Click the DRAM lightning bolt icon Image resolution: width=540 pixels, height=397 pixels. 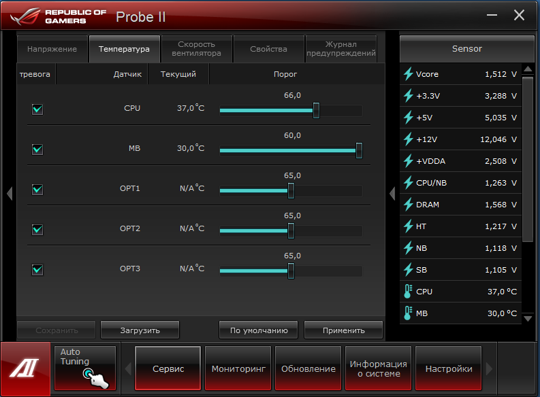(x=409, y=205)
